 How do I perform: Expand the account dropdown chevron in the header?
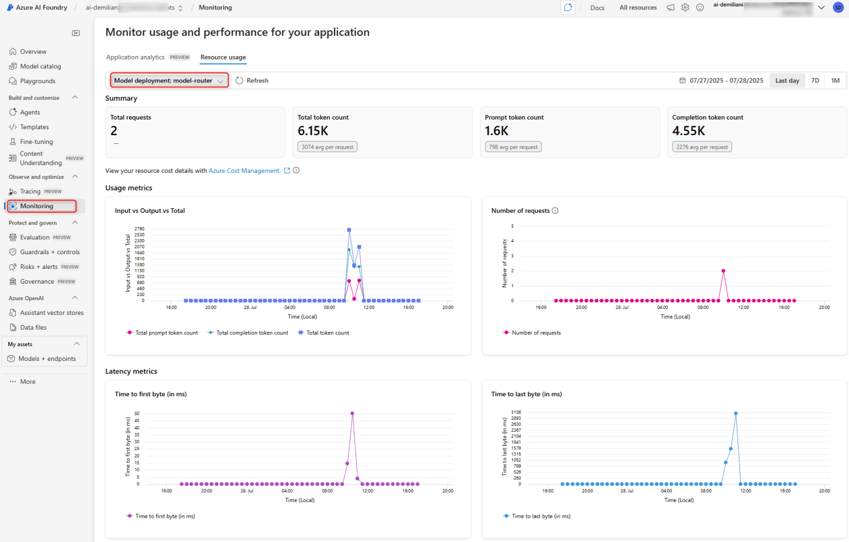click(821, 8)
